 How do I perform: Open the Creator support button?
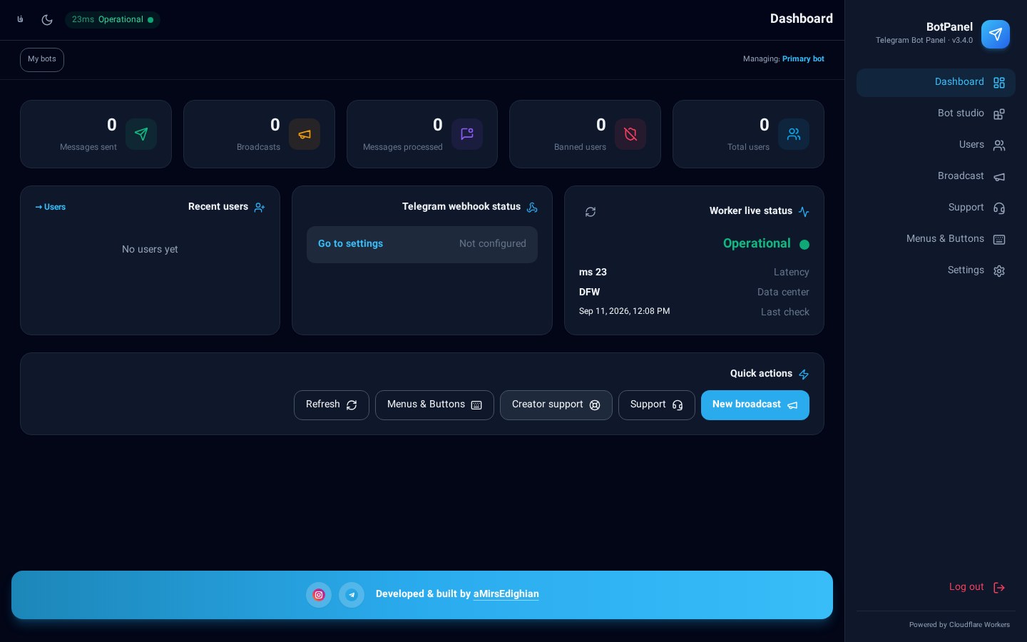[x=556, y=405]
